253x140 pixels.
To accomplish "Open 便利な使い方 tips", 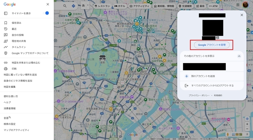I will (x=11, y=96).
